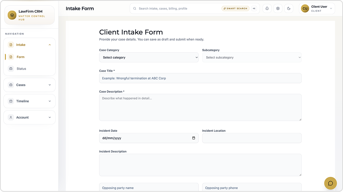Toggle dark mode moon icon
This screenshot has height=192, width=343.
coord(289,9)
